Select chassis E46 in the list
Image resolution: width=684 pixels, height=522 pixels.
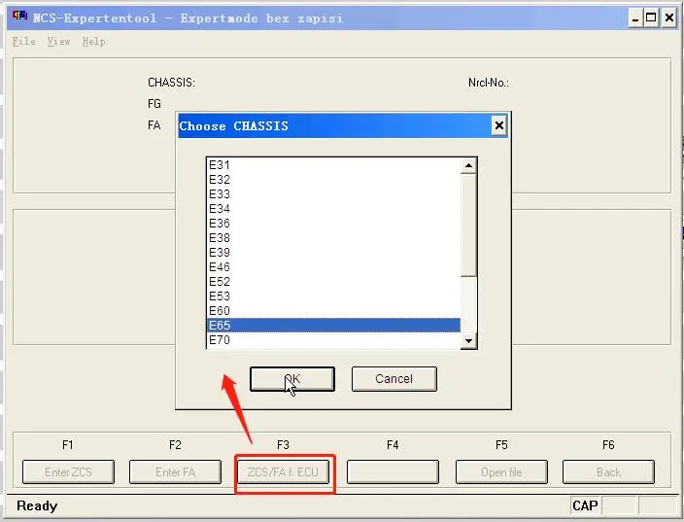pos(333,267)
